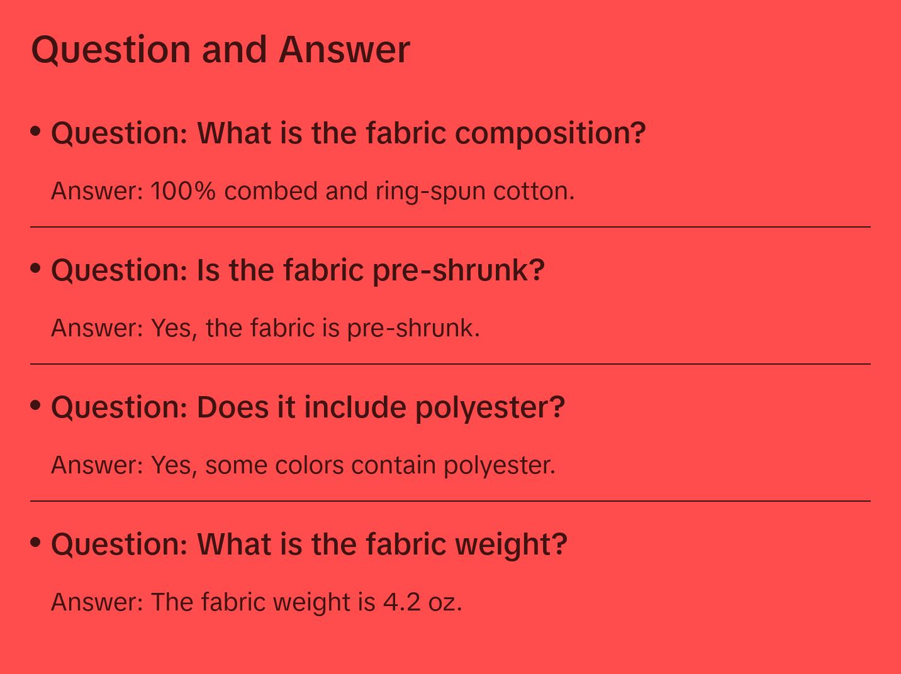This screenshot has height=674, width=901.
Task: Select the fabric composition question
Action: tap(348, 133)
